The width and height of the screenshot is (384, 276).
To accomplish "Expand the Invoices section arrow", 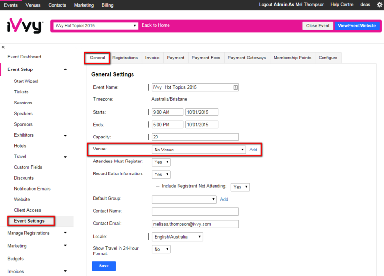I will click(65, 271).
